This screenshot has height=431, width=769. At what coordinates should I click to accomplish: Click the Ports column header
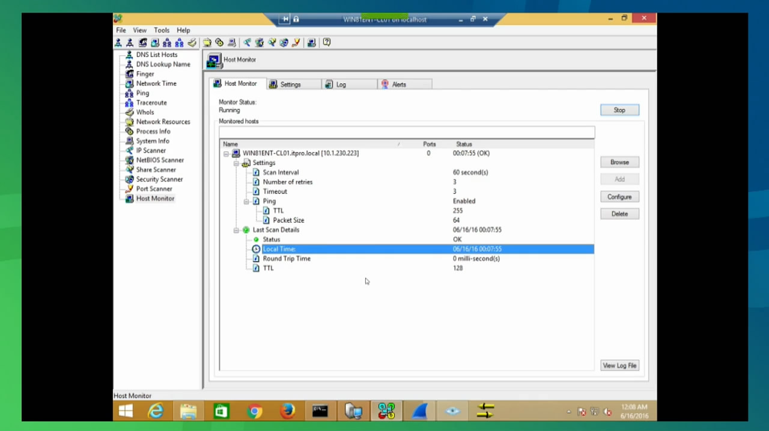point(429,144)
